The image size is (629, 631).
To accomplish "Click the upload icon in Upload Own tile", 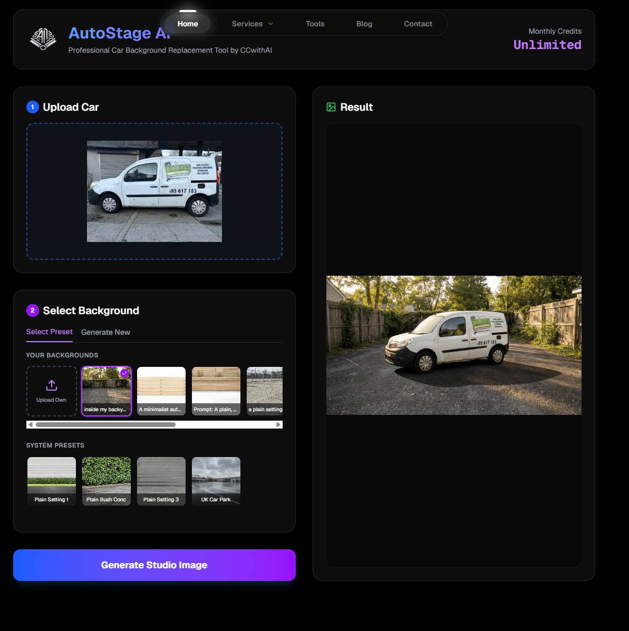I will [51, 385].
